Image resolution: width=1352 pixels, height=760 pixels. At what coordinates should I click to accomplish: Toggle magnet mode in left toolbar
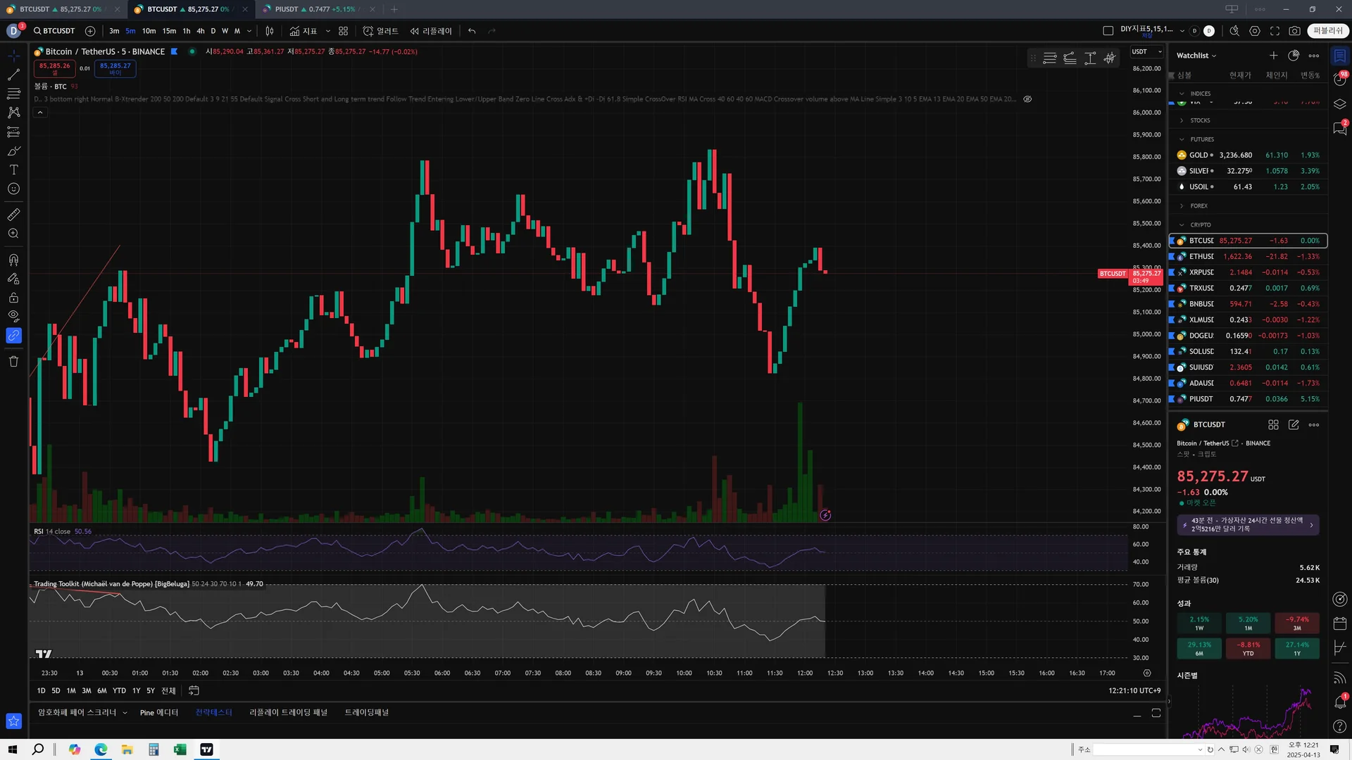pyautogui.click(x=13, y=260)
